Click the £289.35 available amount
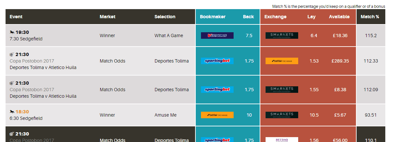Image resolution: width=399 pixels, height=142 pixels. 340,61
